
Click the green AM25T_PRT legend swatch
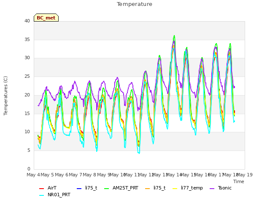point(107,188)
